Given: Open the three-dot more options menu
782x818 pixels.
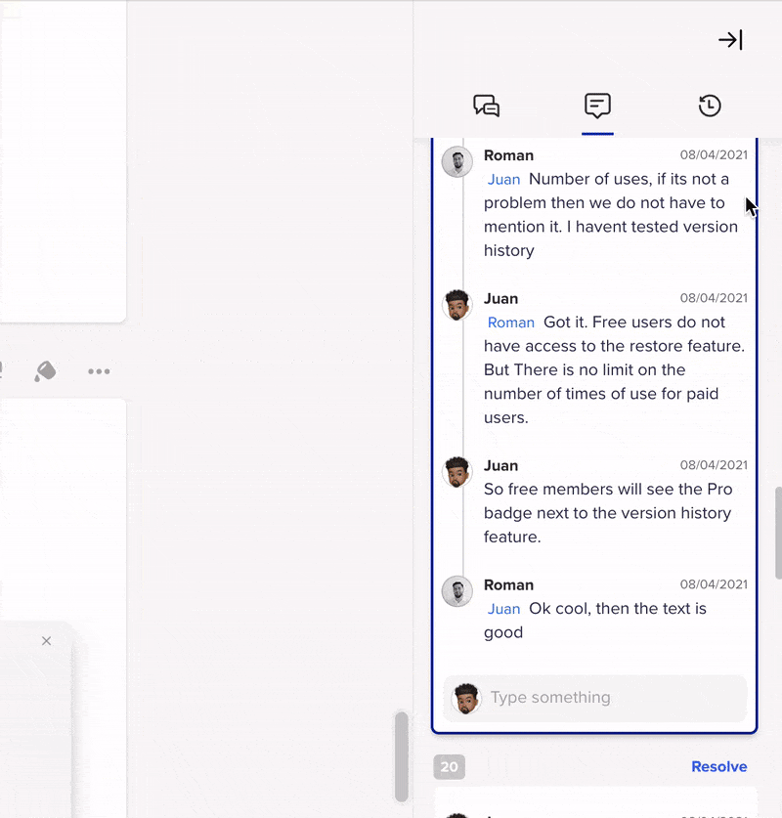Looking at the screenshot, I should point(99,371).
